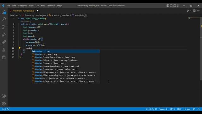Select the NumberFormatProvider suggestion
202x114 pixels.
(66, 66)
